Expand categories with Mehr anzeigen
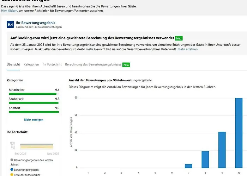 pyautogui.click(x=34, y=120)
